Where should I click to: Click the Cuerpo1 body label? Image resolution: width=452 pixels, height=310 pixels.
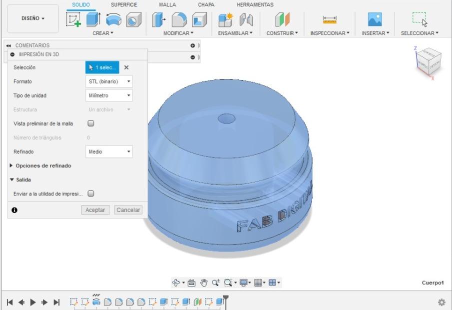point(433,282)
